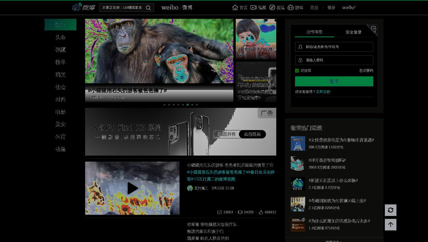Screen dimensions: 428x242
Task: Select the active green carousel dot
Action: [x=188, y=105]
